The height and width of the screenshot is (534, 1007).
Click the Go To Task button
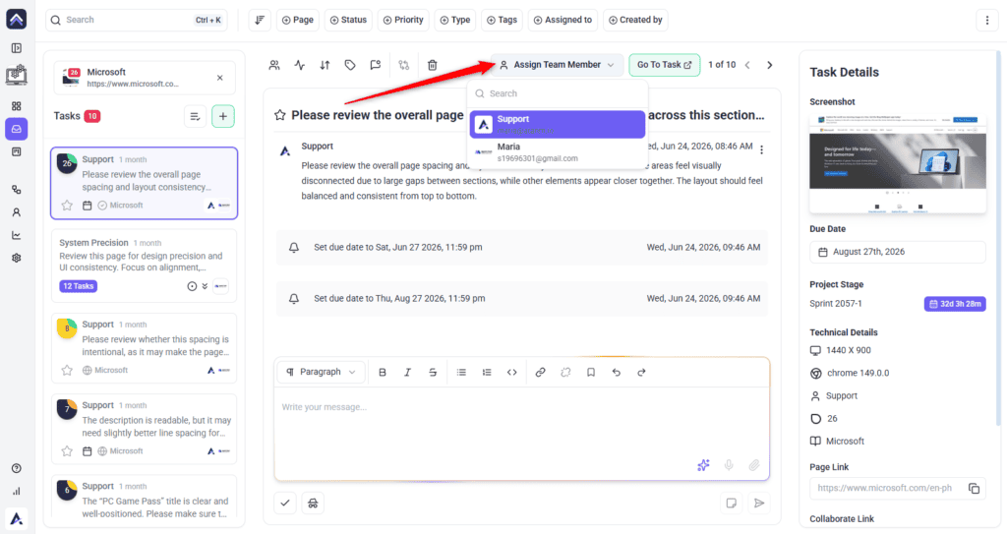[664, 65]
